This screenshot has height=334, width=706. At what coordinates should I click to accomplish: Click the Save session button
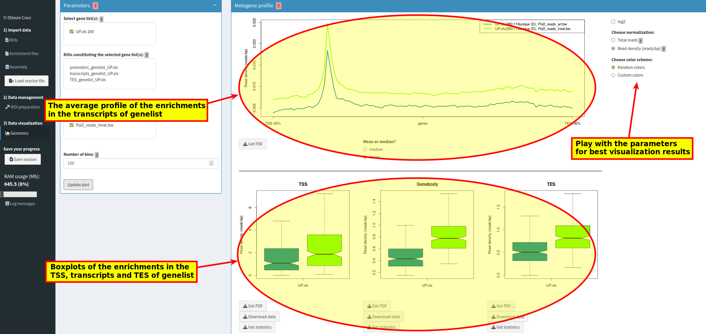tap(23, 159)
